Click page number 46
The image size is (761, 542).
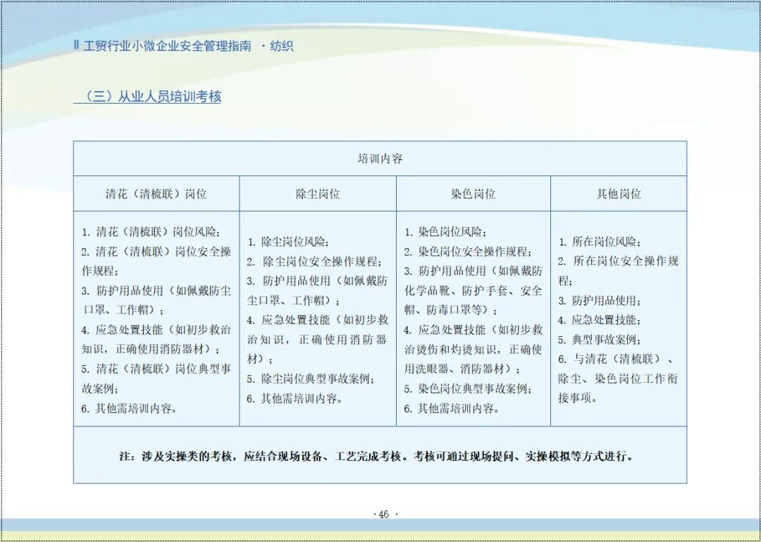coord(383,515)
